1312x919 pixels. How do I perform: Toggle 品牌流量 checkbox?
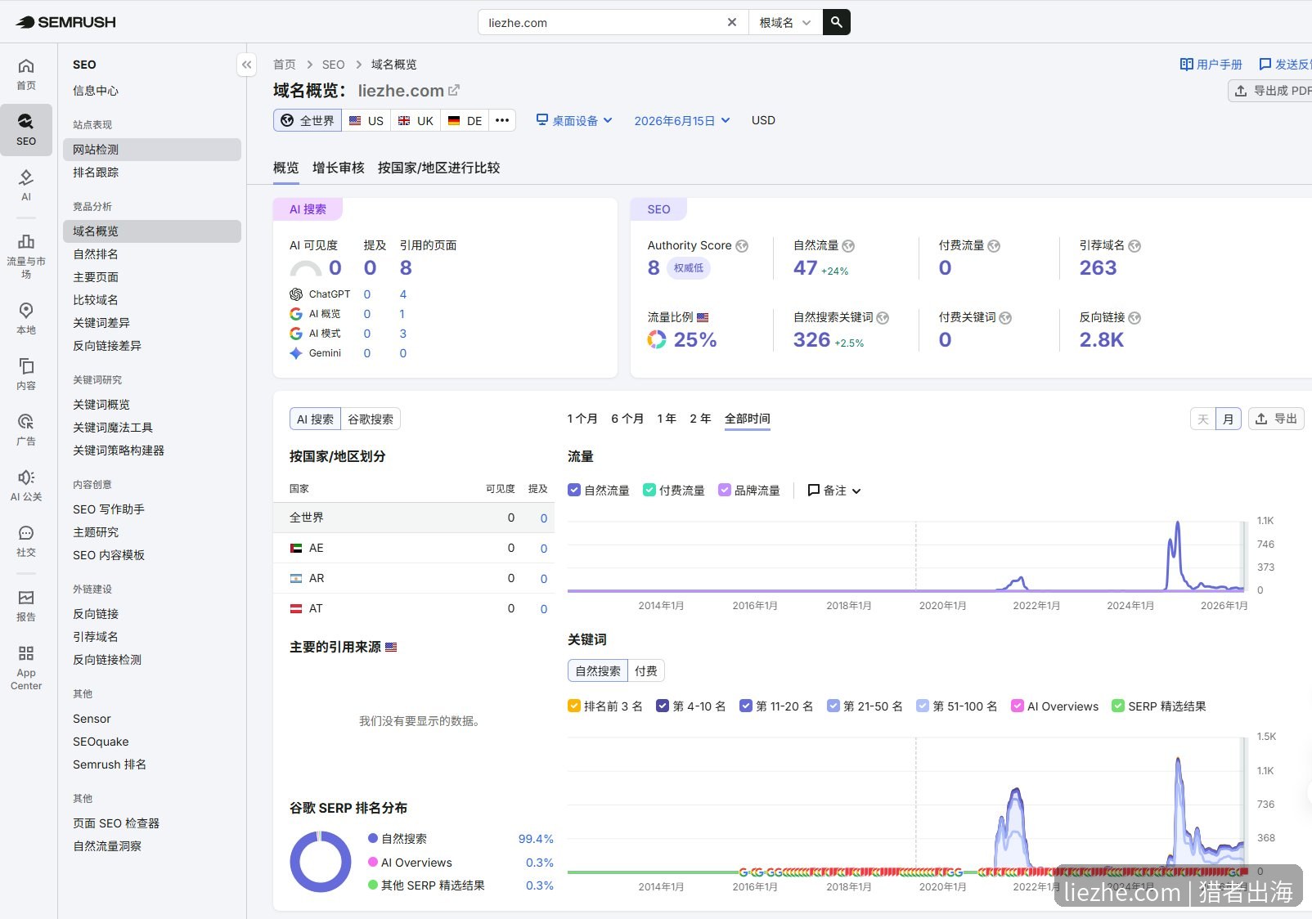pyautogui.click(x=725, y=490)
